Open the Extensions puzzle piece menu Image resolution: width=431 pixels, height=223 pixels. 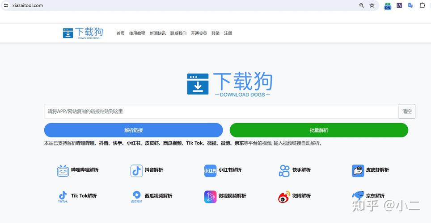[422, 5]
